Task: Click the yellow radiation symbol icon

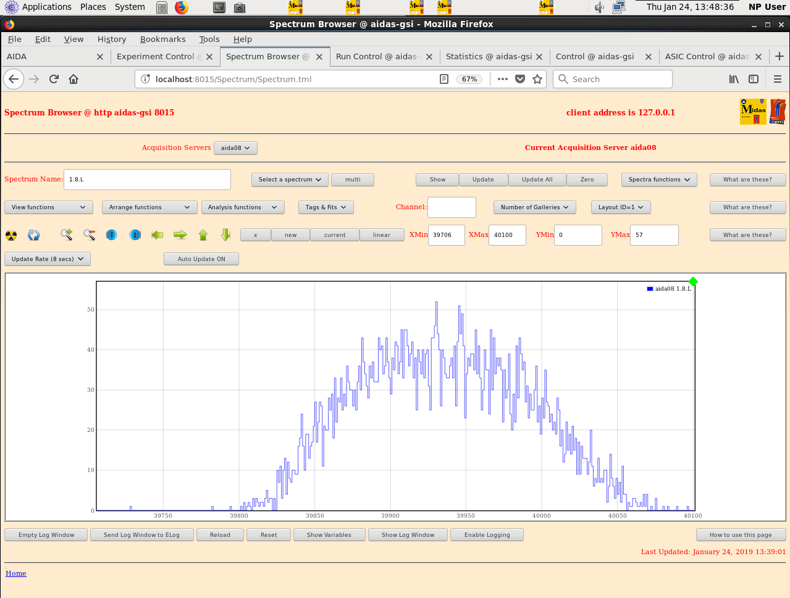Action: coord(11,235)
